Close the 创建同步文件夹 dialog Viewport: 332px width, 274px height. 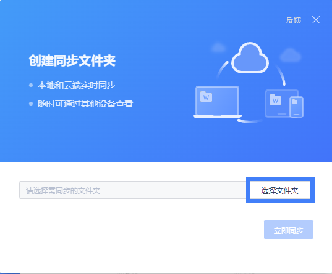click(316, 20)
